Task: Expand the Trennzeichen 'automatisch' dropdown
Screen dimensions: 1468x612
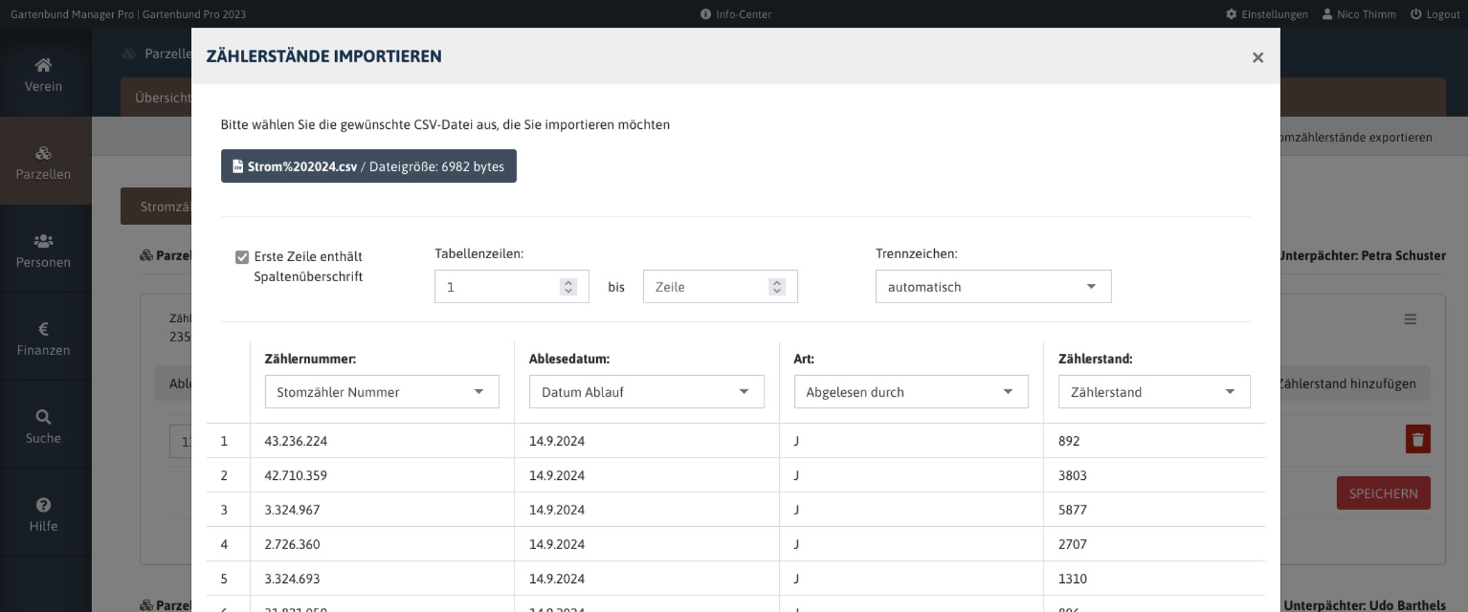Action: [x=993, y=287]
